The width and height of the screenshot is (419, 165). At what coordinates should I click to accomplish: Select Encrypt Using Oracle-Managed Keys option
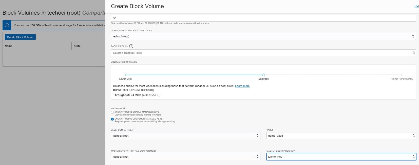pos(112,112)
